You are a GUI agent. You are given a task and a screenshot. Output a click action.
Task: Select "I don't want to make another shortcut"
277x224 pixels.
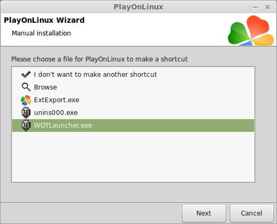96,75
